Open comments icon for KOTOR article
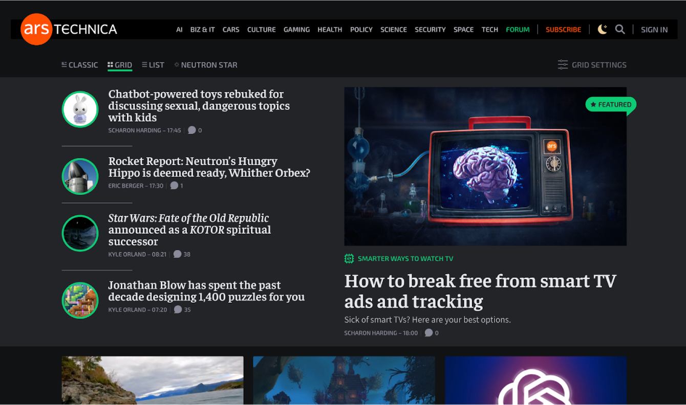This screenshot has height=405, width=686. [x=178, y=254]
